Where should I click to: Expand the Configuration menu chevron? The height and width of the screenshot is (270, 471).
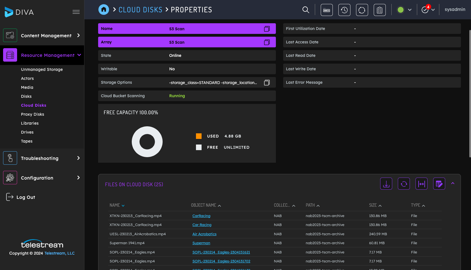point(78,178)
